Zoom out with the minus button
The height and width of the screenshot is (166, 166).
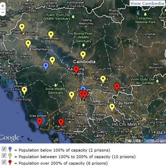click(x=2, y=12)
